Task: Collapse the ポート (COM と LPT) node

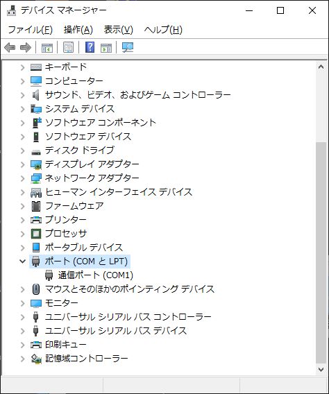Action: [x=23, y=262]
